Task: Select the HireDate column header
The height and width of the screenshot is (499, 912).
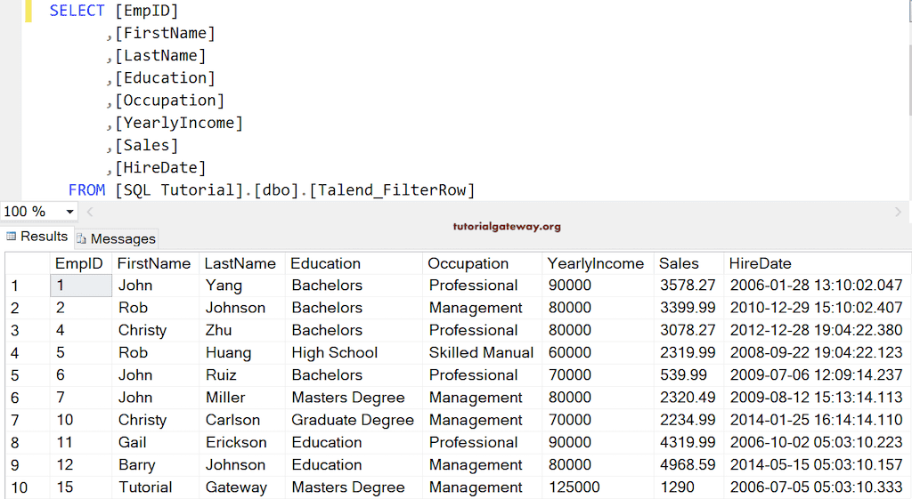Action: pos(818,263)
